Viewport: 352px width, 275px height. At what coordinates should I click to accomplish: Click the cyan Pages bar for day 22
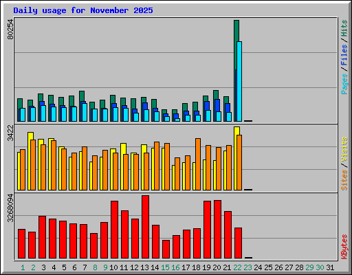click(239, 81)
